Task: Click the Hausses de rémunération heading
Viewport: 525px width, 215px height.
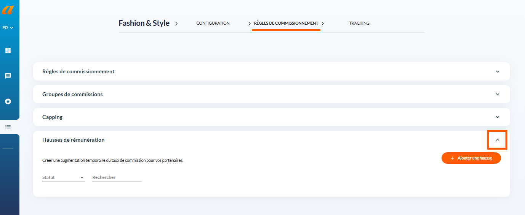Action: pos(74,140)
